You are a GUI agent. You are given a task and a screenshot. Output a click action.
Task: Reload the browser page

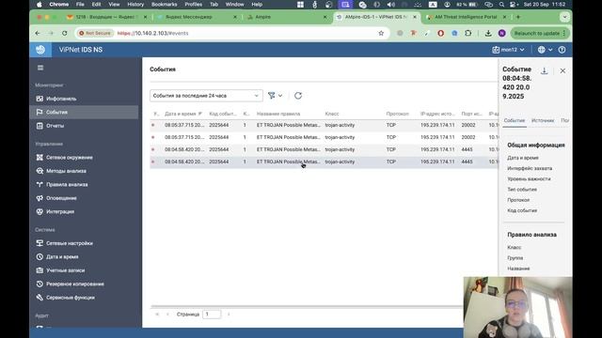point(65,34)
